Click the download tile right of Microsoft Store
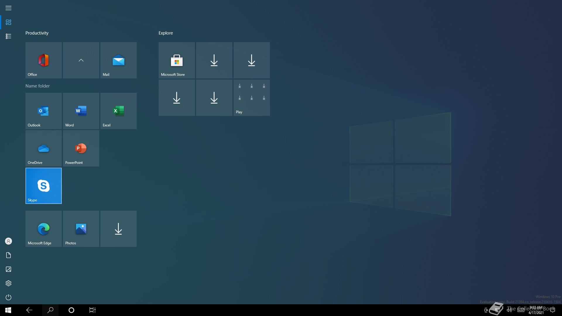 (x=214, y=60)
